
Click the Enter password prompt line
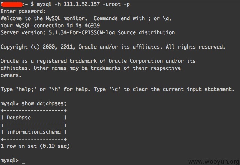(x=23, y=12)
